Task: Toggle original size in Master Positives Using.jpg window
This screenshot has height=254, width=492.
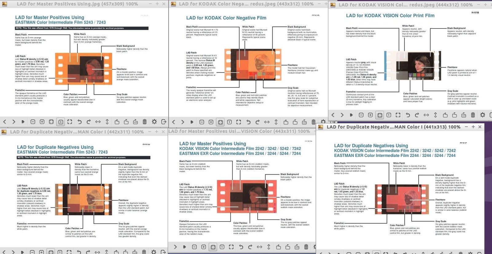Action: tap(61, 122)
